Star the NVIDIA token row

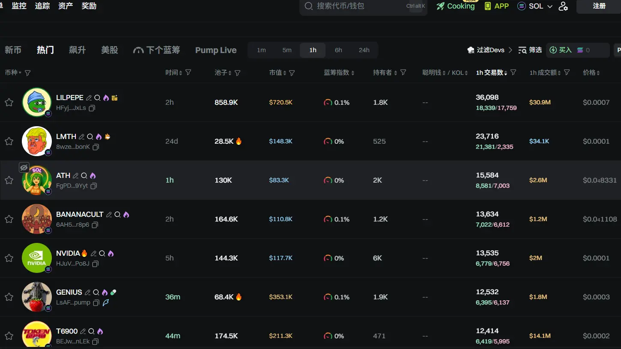click(x=9, y=258)
